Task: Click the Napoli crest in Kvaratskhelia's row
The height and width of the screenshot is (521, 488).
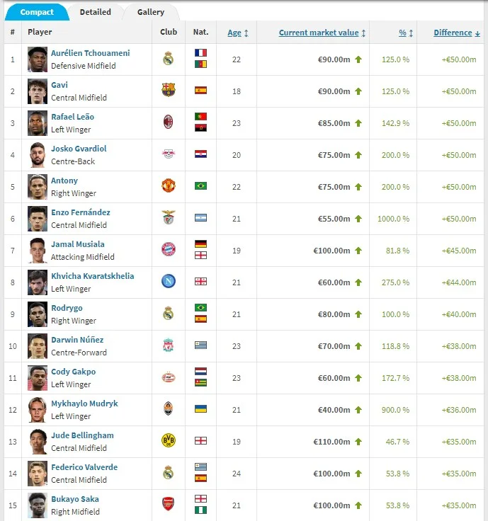Action: click(x=168, y=282)
